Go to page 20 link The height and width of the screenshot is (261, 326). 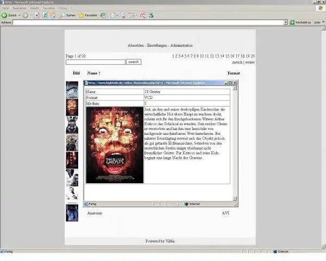[253, 56]
